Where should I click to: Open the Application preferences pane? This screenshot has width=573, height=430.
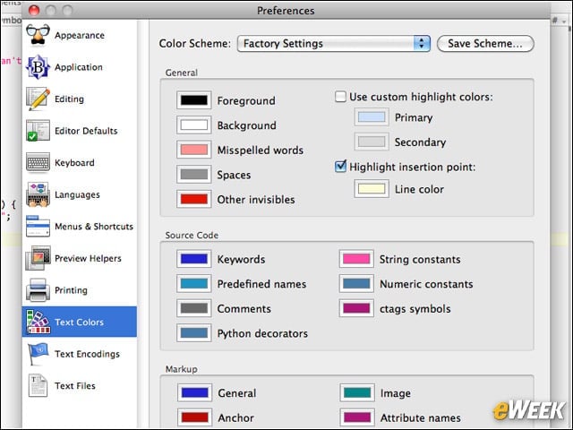pyautogui.click(x=79, y=67)
